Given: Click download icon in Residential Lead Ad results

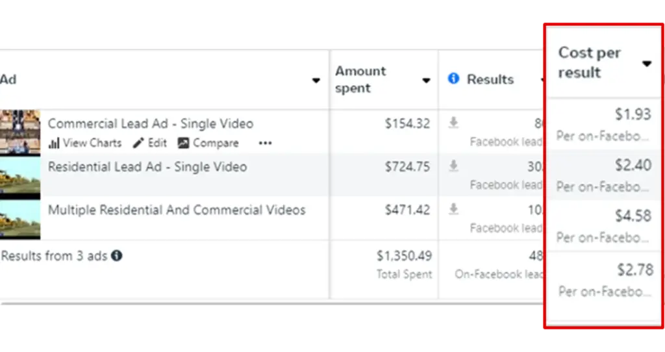Looking at the screenshot, I should [x=453, y=167].
